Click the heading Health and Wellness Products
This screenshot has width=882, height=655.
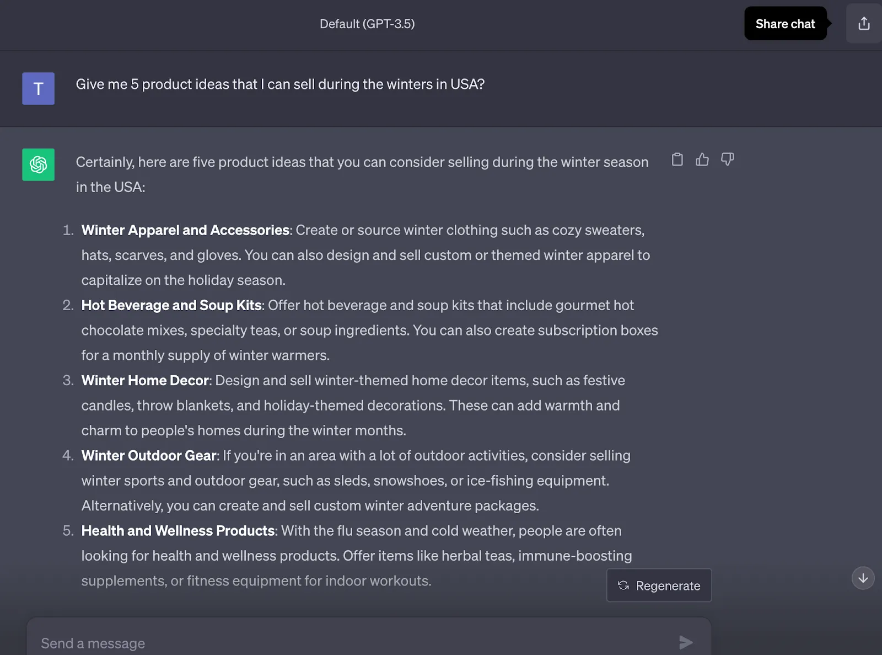178,530
